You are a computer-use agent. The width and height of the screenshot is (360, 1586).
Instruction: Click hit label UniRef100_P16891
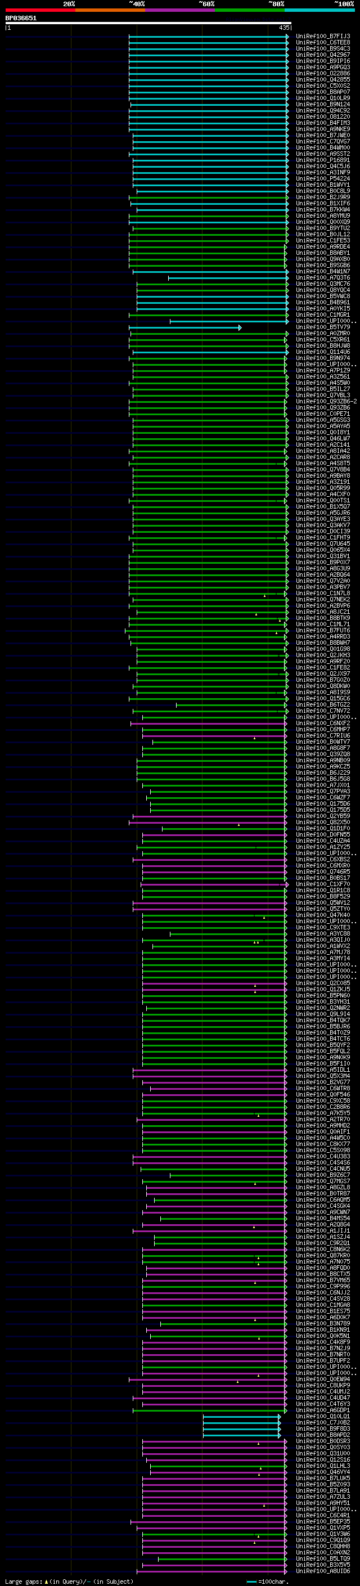click(x=322, y=160)
